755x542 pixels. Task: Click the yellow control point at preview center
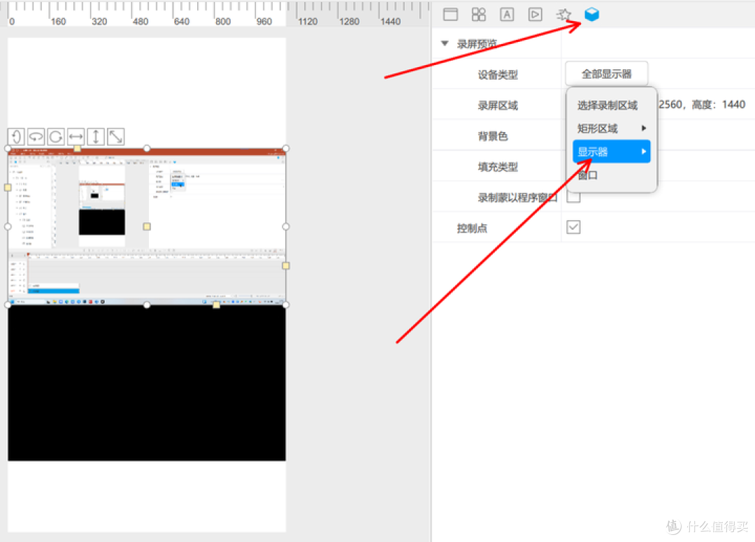coord(147,226)
